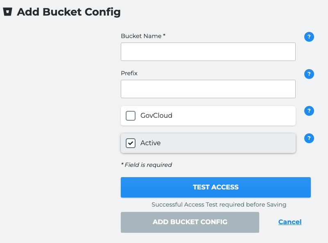The image size is (328, 243).
Task: Click the Bucket Name field label
Action: click(x=141, y=36)
